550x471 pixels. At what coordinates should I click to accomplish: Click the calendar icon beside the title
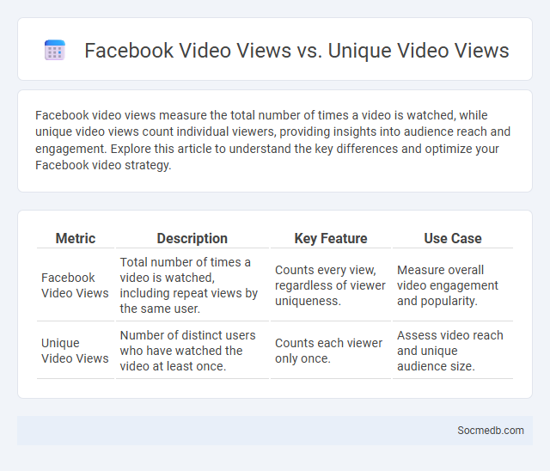pos(55,50)
